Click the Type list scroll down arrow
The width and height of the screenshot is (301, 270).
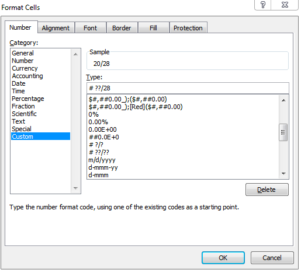click(x=283, y=173)
